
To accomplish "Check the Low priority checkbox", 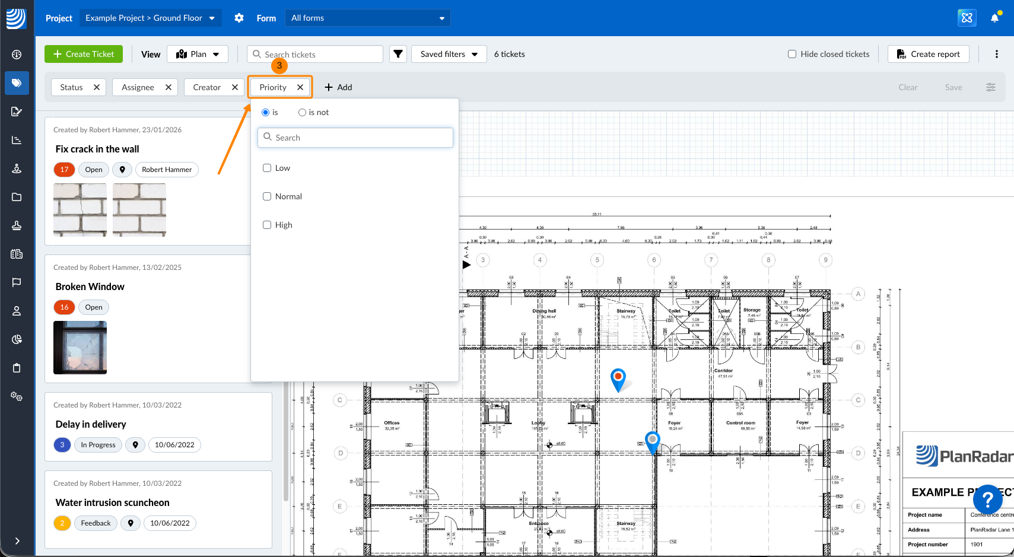I will pos(267,168).
